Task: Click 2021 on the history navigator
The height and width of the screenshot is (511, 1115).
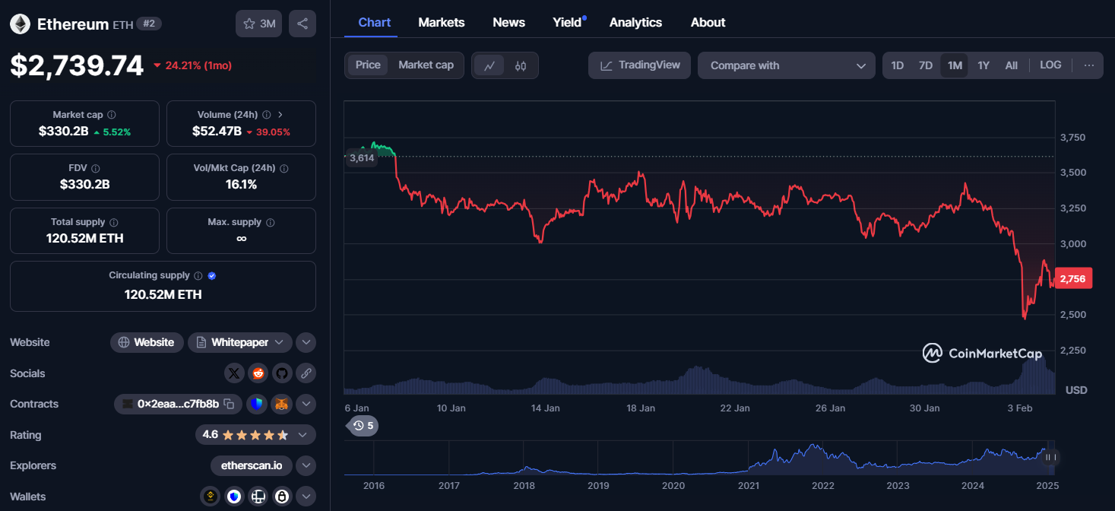Action: tap(748, 485)
